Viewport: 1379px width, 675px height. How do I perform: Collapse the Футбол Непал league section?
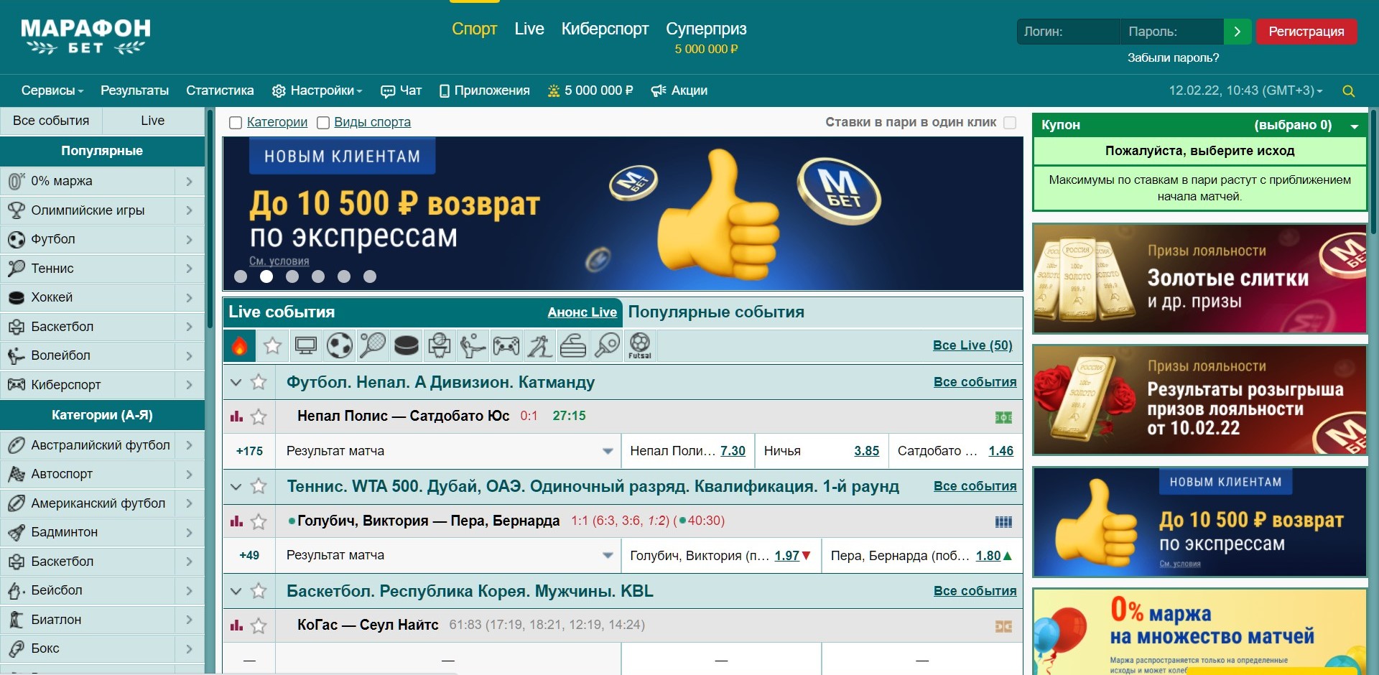coord(236,383)
